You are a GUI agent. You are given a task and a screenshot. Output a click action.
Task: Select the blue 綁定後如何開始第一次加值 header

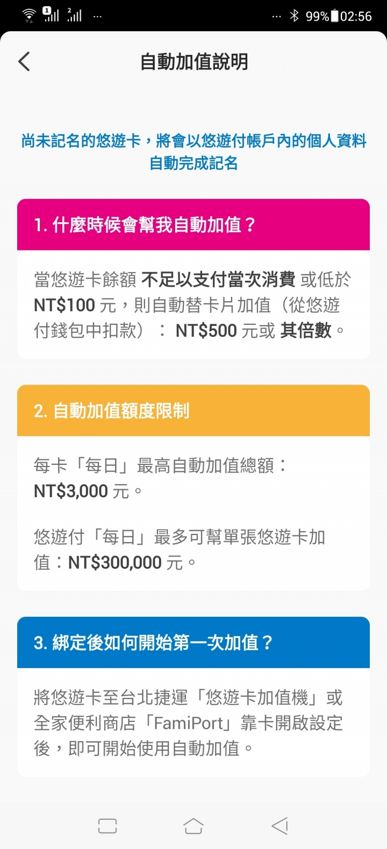coord(193,642)
